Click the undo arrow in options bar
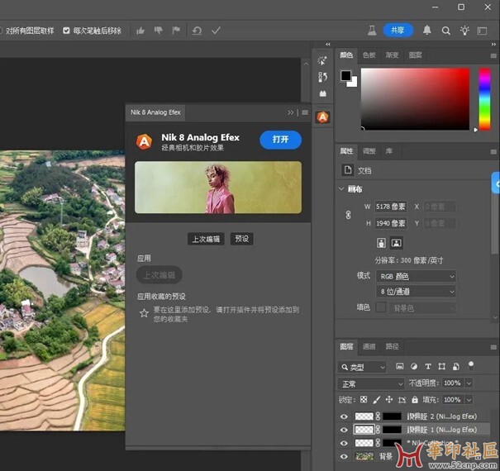500x471 pixels. coord(197,31)
